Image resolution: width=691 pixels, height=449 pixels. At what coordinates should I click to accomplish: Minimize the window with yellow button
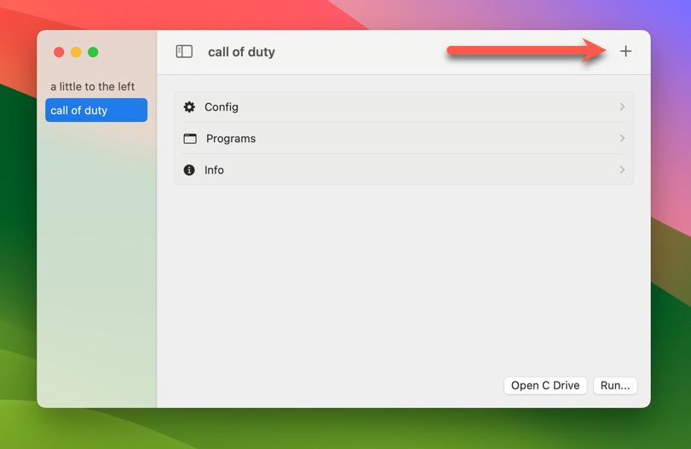tap(76, 52)
